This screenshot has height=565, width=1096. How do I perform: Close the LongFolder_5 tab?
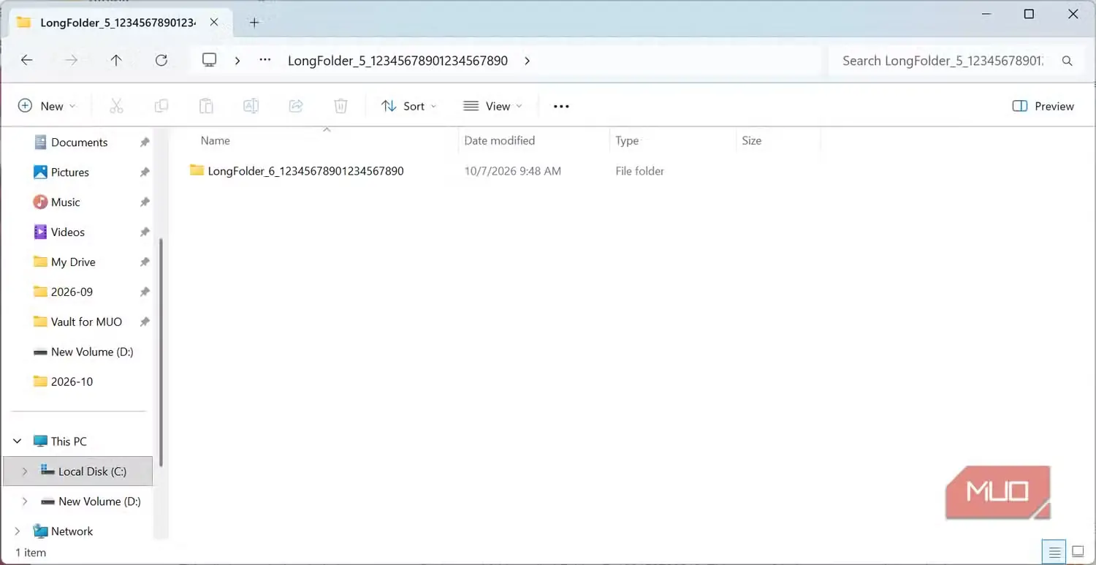pyautogui.click(x=214, y=22)
